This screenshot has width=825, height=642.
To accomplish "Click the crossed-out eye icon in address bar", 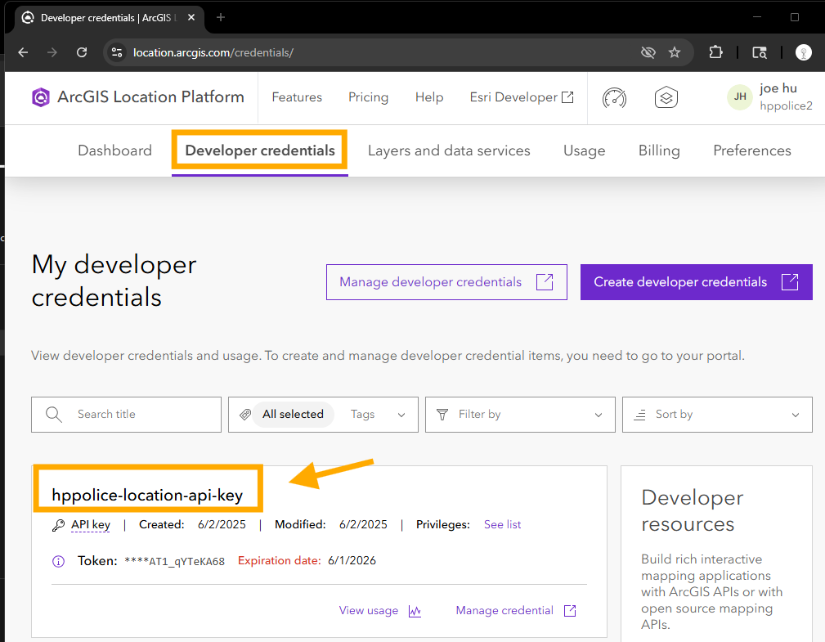I will 648,52.
